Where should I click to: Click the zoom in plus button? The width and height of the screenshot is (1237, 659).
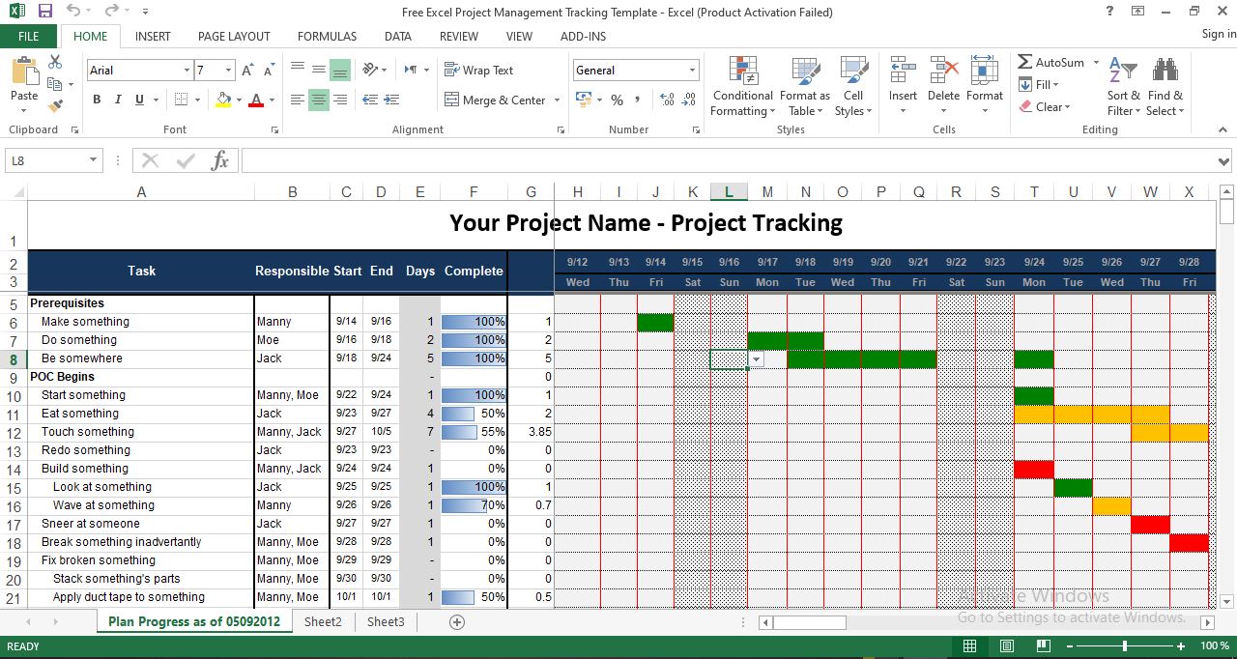[1180, 645]
